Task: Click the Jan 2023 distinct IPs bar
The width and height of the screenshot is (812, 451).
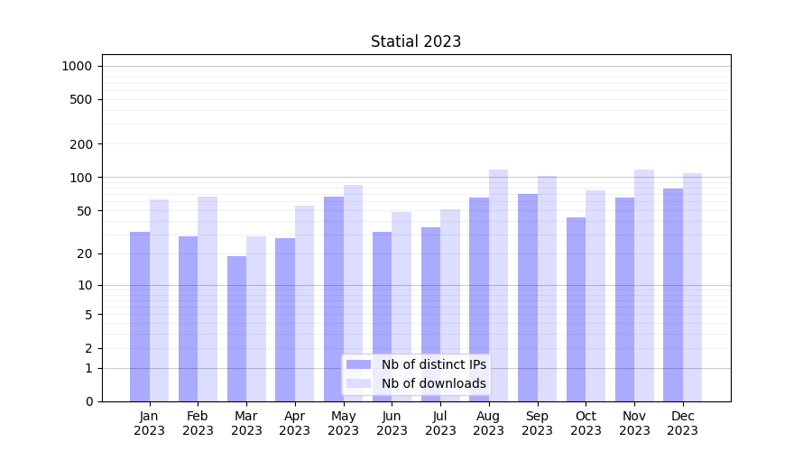Action: [140, 316]
